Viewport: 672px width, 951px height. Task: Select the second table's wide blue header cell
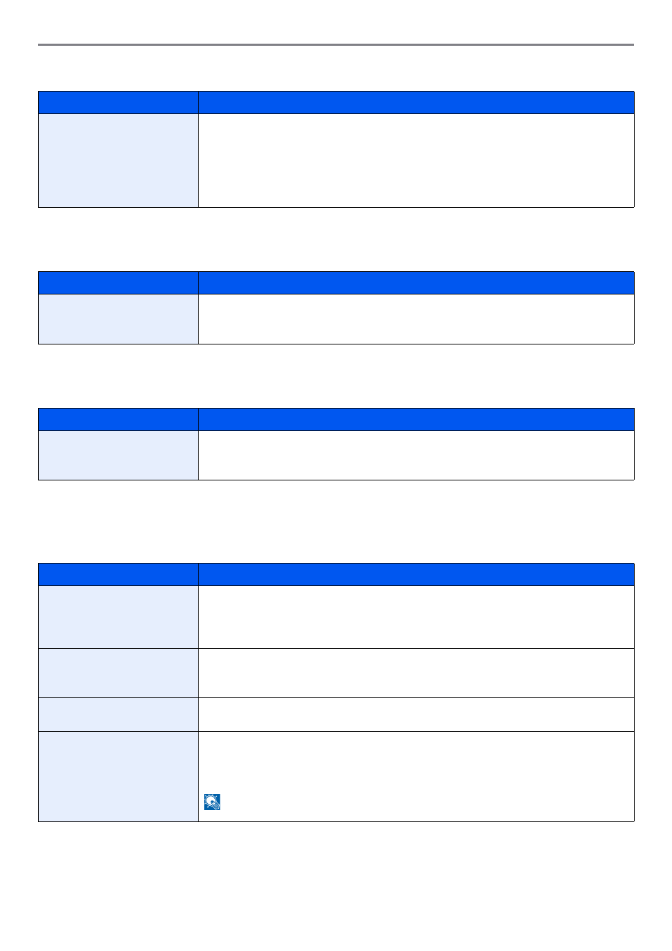pos(416,283)
